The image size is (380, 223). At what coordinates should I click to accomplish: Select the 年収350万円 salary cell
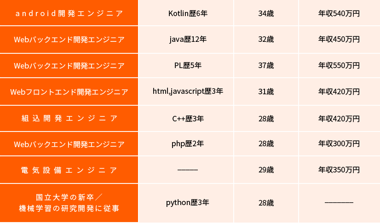[x=339, y=170]
